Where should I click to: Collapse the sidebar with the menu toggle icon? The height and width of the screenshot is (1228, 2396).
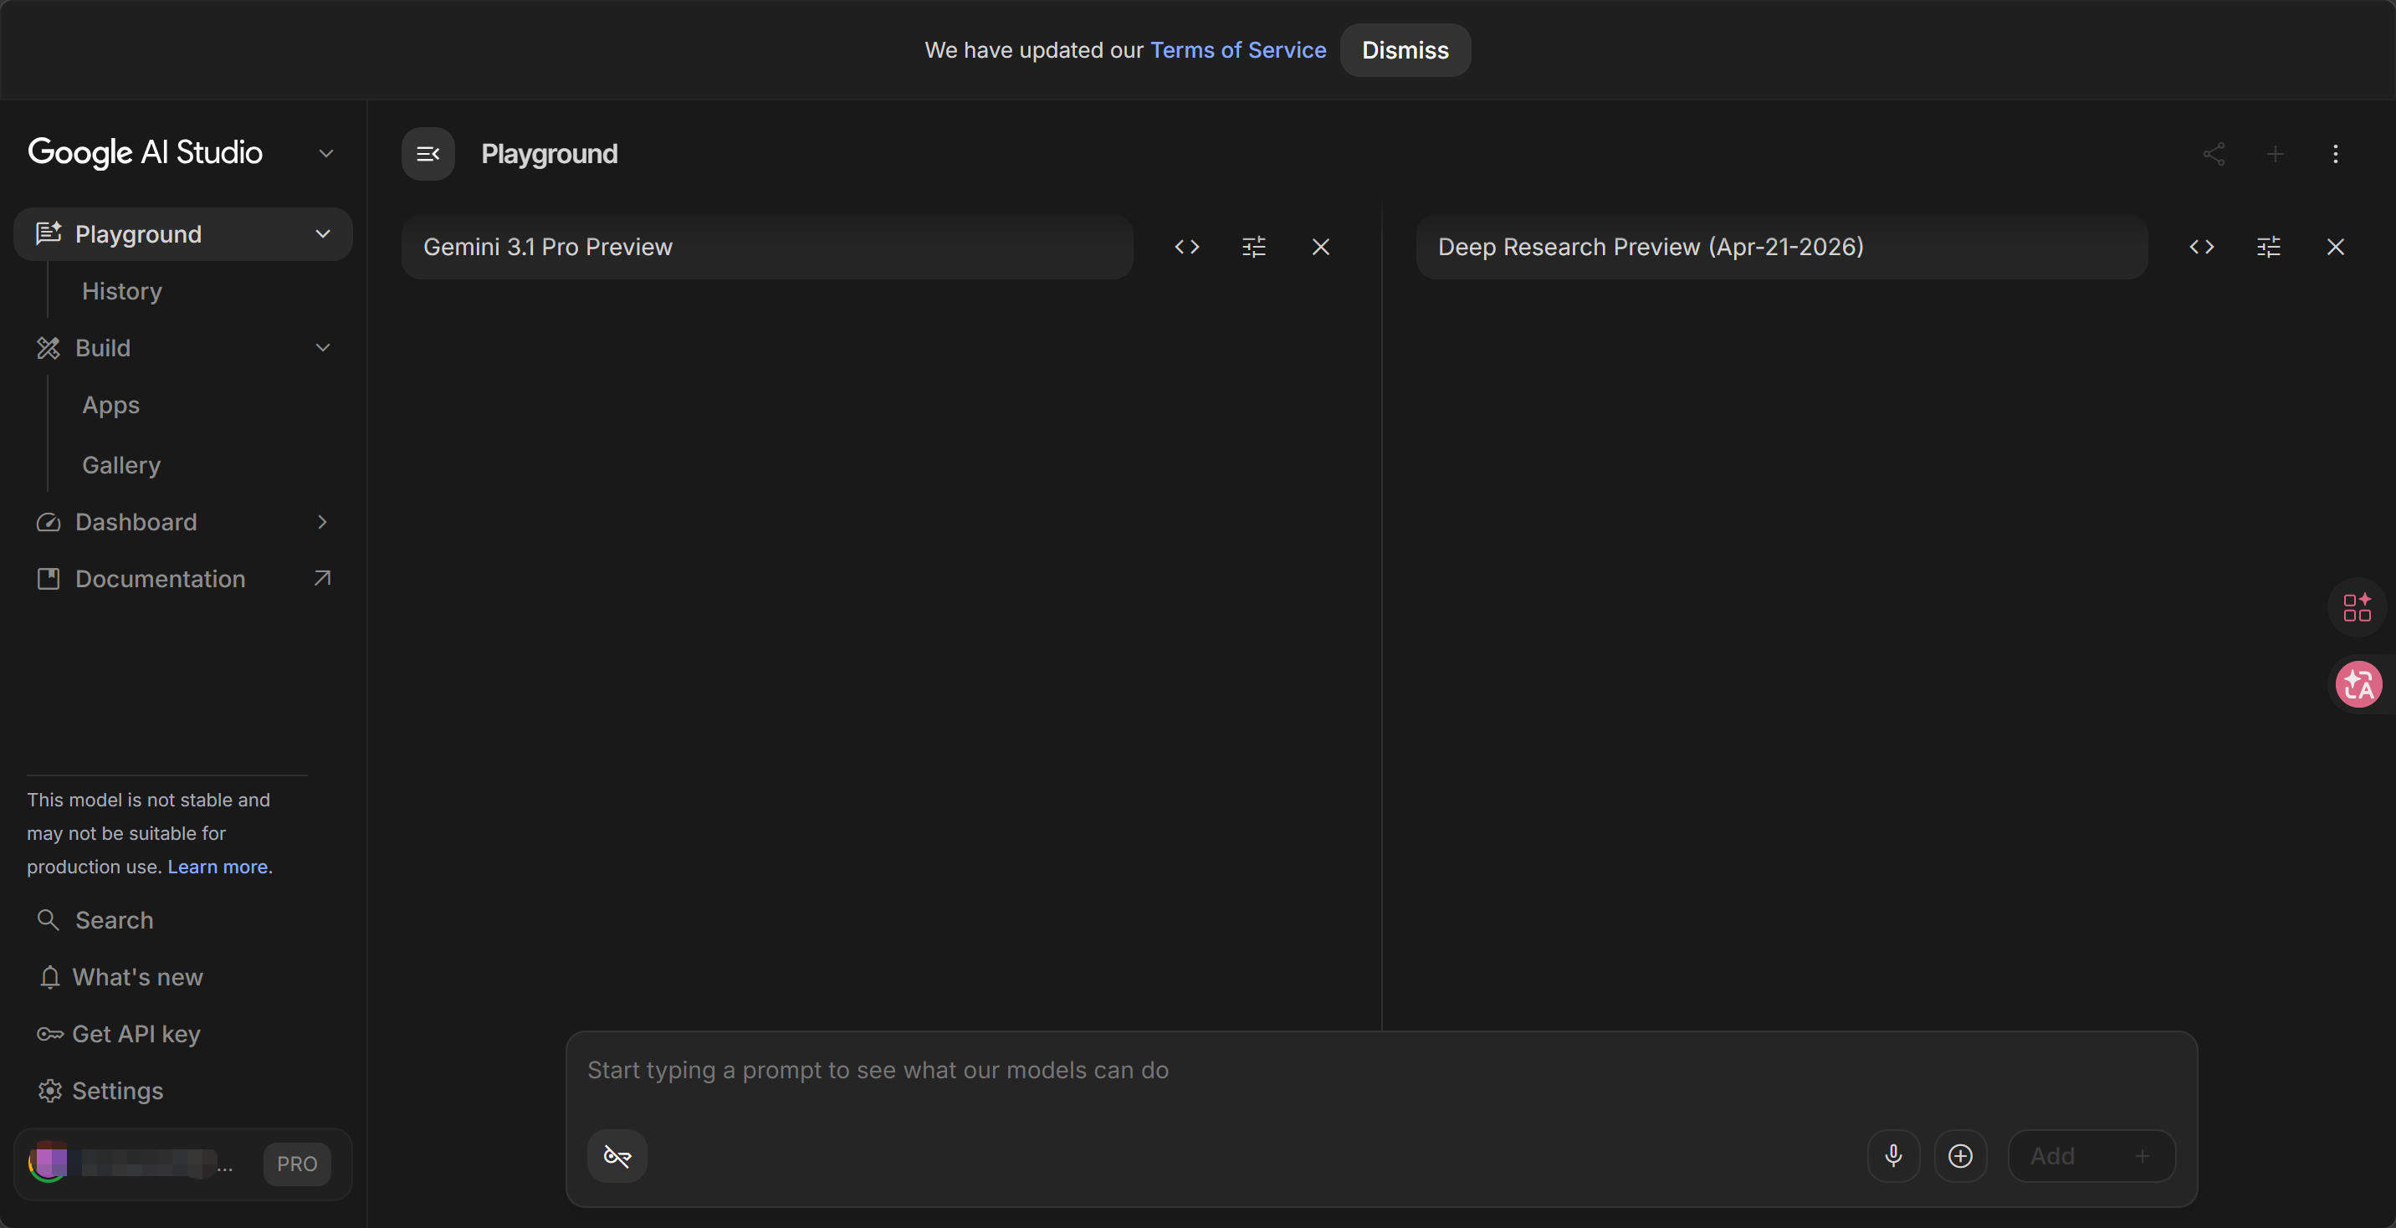427,154
